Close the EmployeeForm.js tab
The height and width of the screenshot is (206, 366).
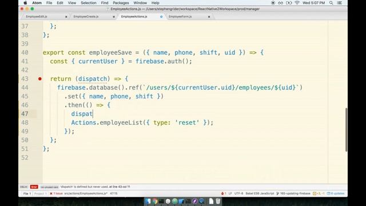click(x=209, y=17)
